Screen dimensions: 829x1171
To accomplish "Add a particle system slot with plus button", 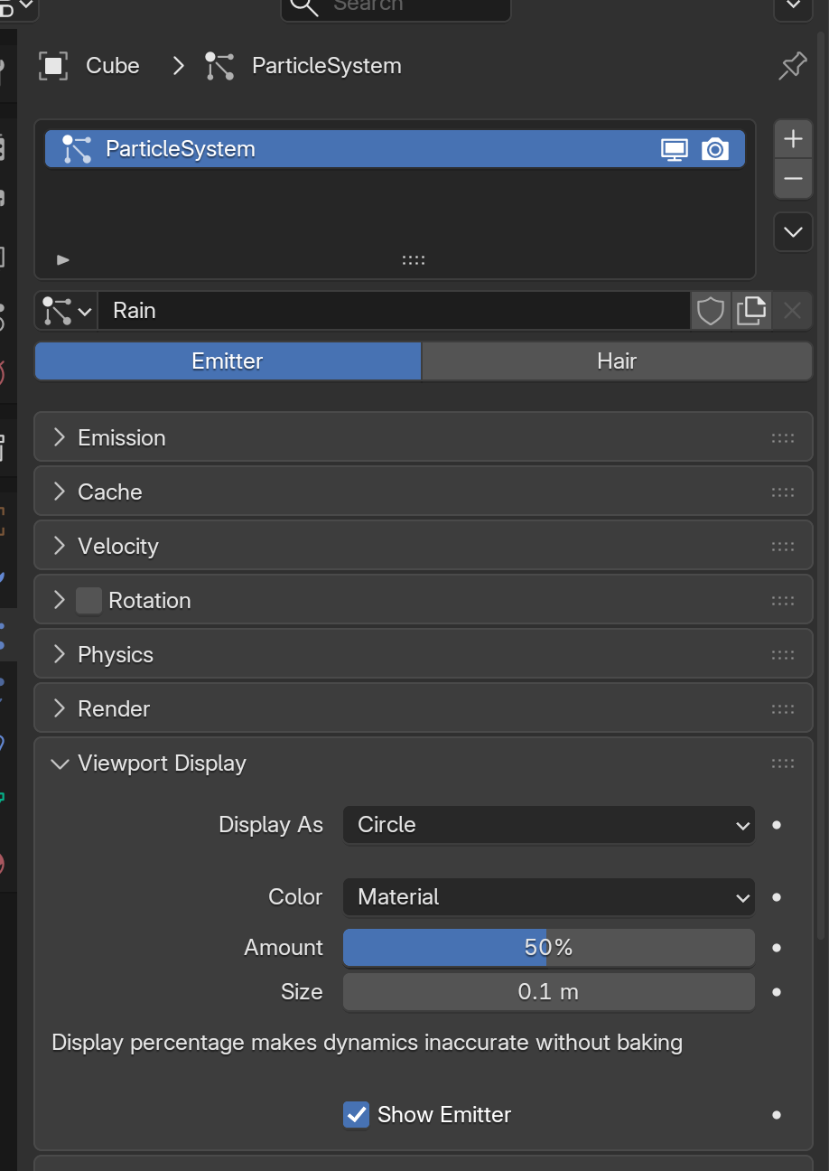I will coord(793,139).
